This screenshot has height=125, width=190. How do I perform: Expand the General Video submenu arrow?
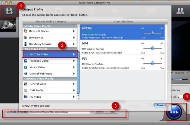(x=74, y=84)
